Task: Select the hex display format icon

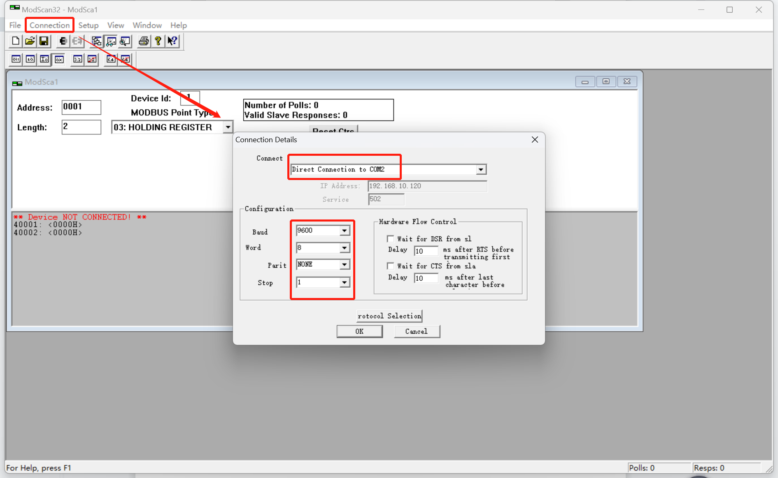Action: coord(59,59)
